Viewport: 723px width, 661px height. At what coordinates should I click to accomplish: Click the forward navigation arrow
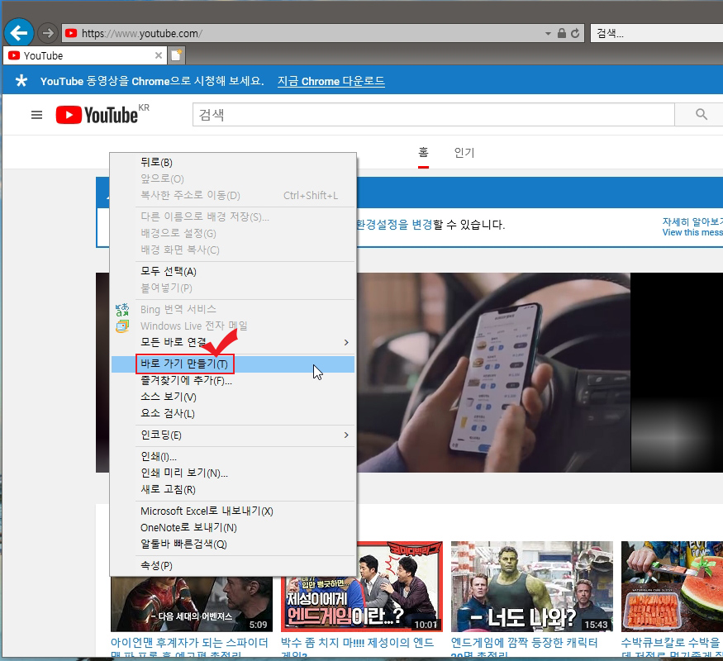(47, 32)
